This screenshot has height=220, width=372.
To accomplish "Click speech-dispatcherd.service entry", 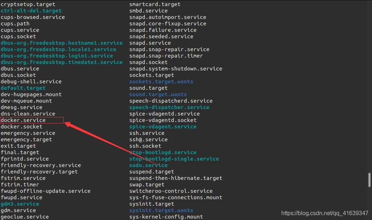I will (171, 101).
